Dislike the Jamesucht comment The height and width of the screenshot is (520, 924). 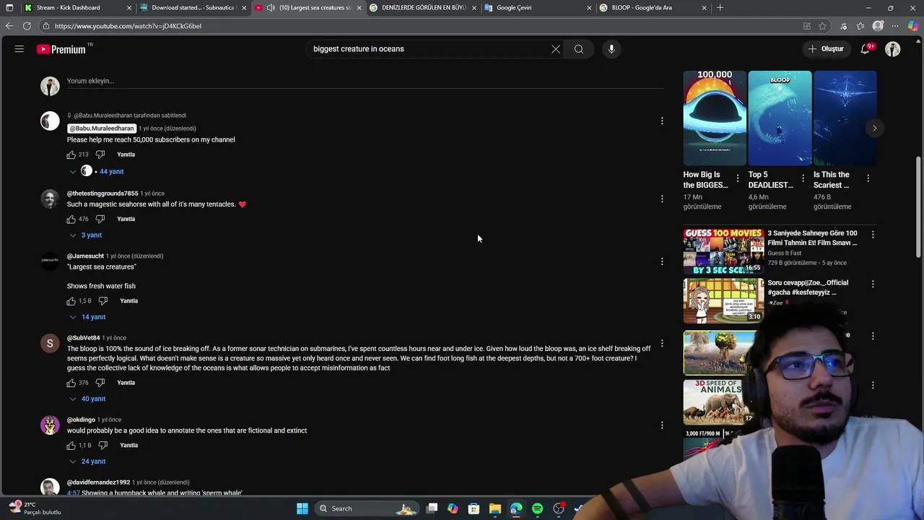pos(103,300)
